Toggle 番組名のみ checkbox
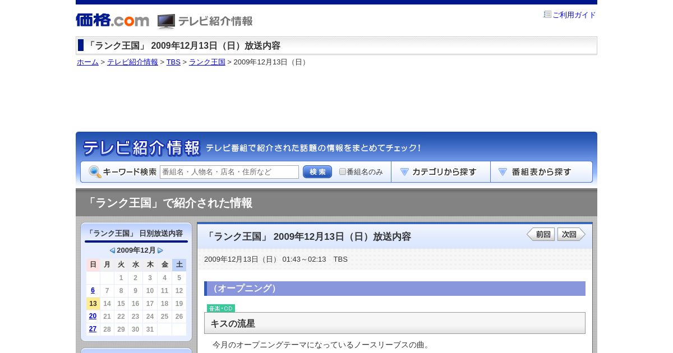Image resolution: width=673 pixels, height=353 pixels. 343,171
